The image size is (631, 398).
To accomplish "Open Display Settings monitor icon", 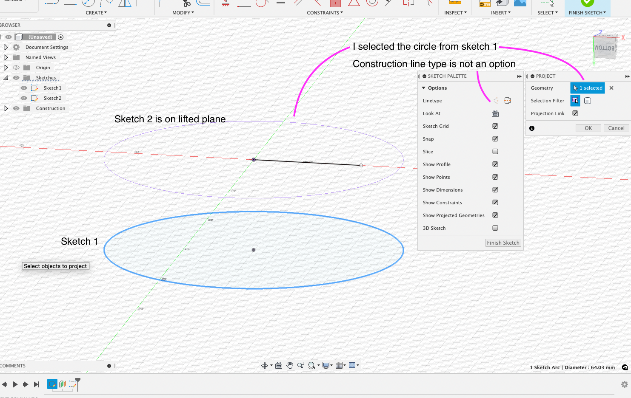I will click(326, 365).
